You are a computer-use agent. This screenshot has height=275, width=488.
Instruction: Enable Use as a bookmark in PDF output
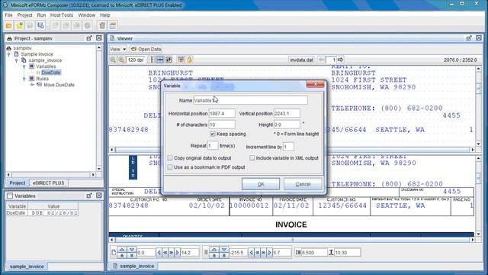[x=170, y=167]
